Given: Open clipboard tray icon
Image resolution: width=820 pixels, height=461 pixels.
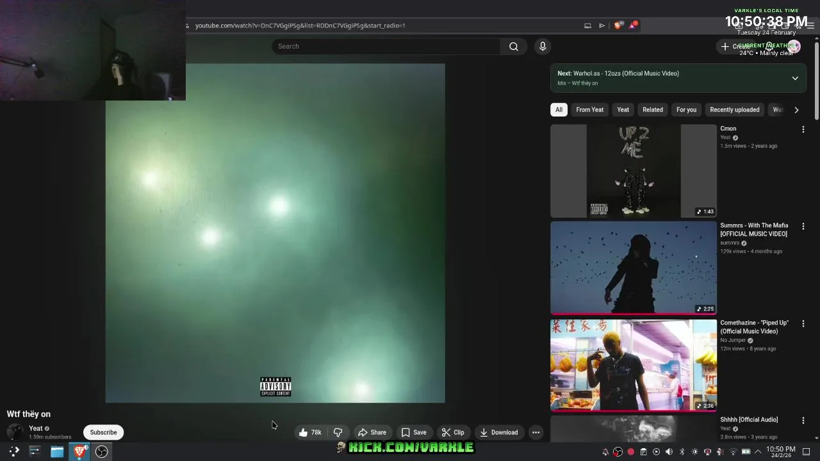Looking at the screenshot, I should tap(643, 452).
